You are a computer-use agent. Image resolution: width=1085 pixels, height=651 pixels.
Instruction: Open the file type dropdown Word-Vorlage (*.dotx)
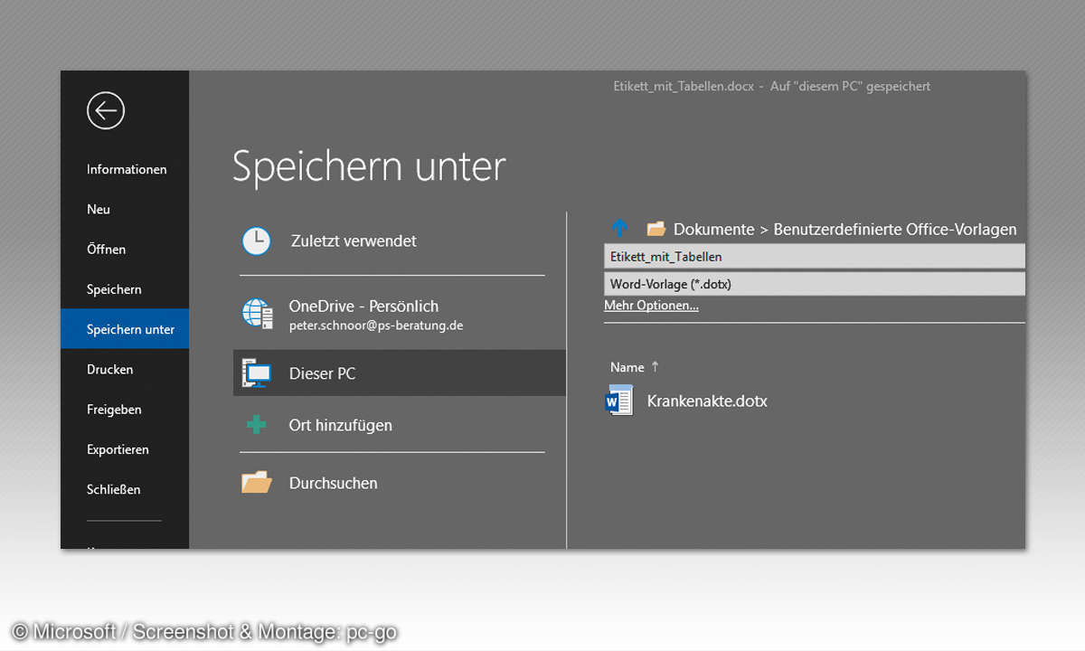pos(814,284)
